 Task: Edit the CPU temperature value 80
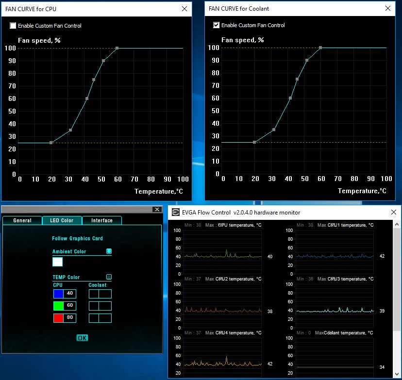pos(70,318)
